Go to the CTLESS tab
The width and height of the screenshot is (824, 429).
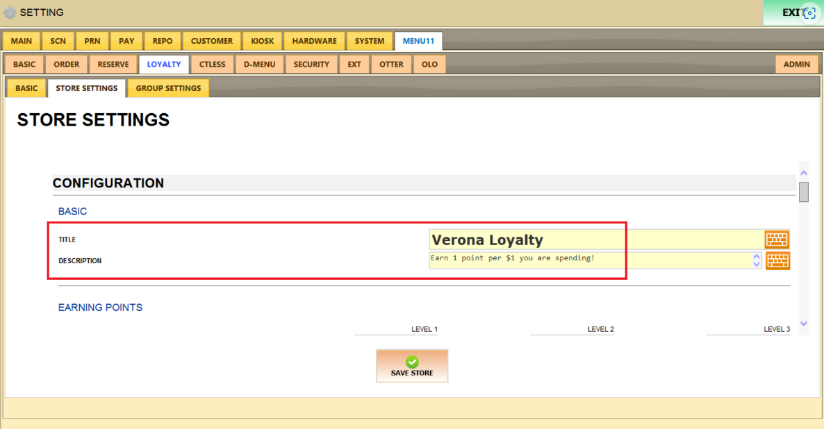click(213, 64)
